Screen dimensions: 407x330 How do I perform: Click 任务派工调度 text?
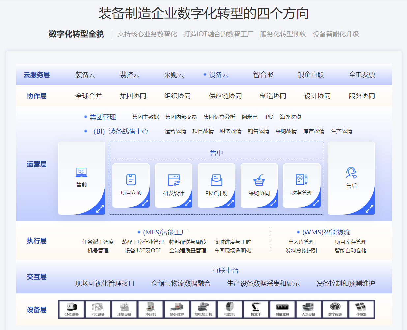98,242
